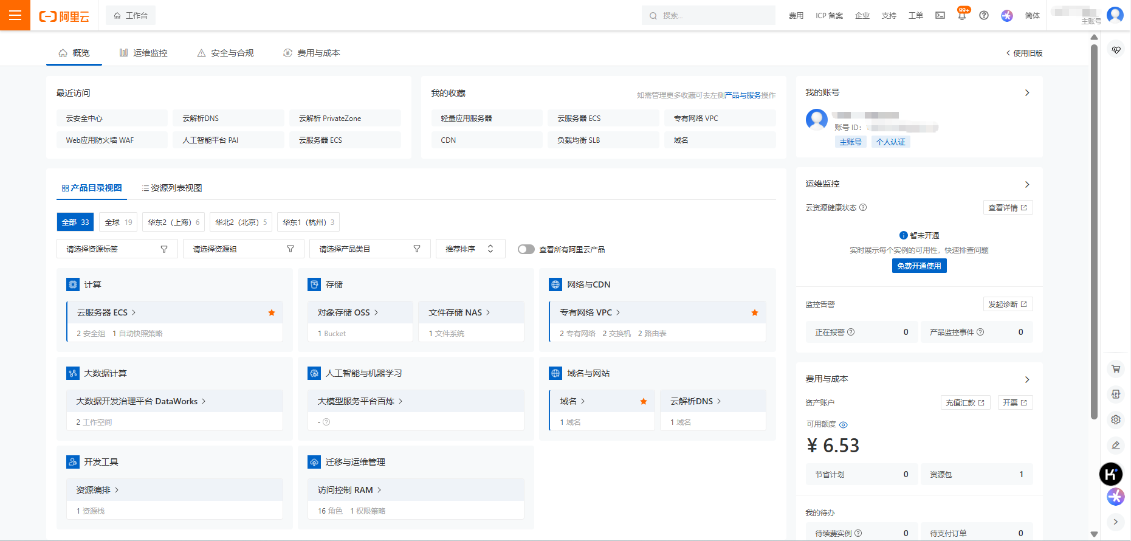The width and height of the screenshot is (1131, 541).
Task: Expand the 推荐排序 sort selector
Action: point(470,249)
